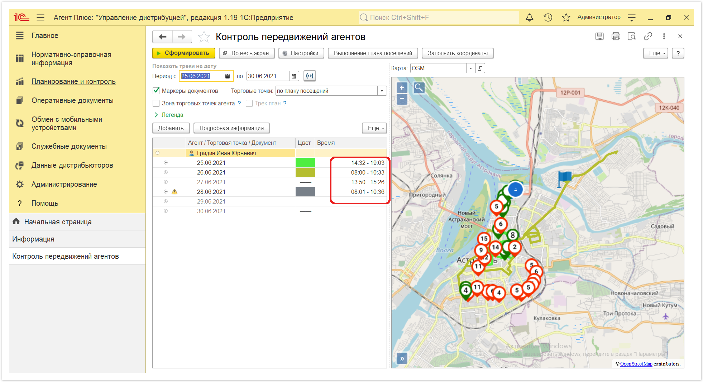Expand map panel with double-arrow button
Viewport: 703px width, 382px height.
point(402,358)
